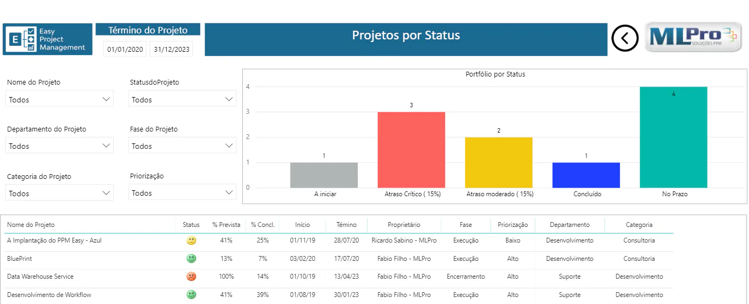
Task: Click the 39% completed value
Action: click(263, 295)
